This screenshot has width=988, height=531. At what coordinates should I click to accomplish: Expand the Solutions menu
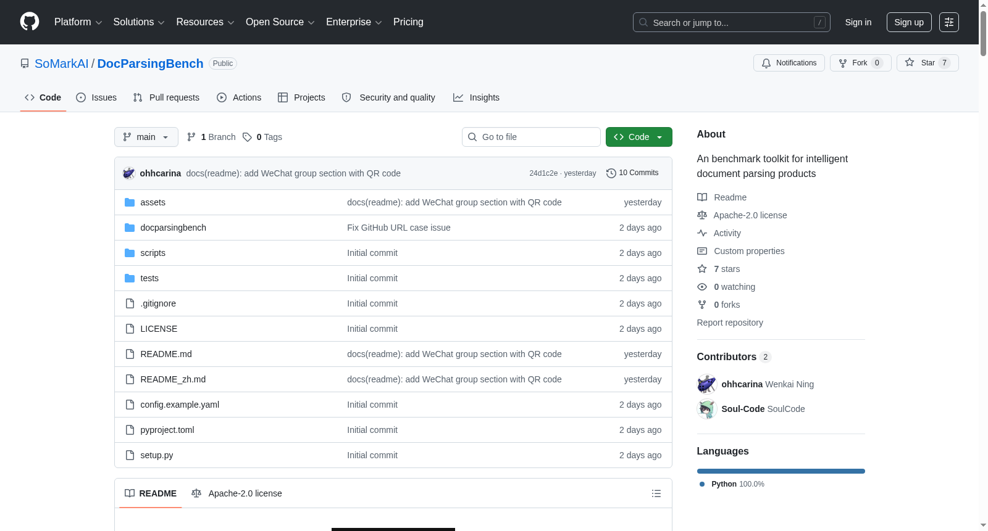point(139,22)
